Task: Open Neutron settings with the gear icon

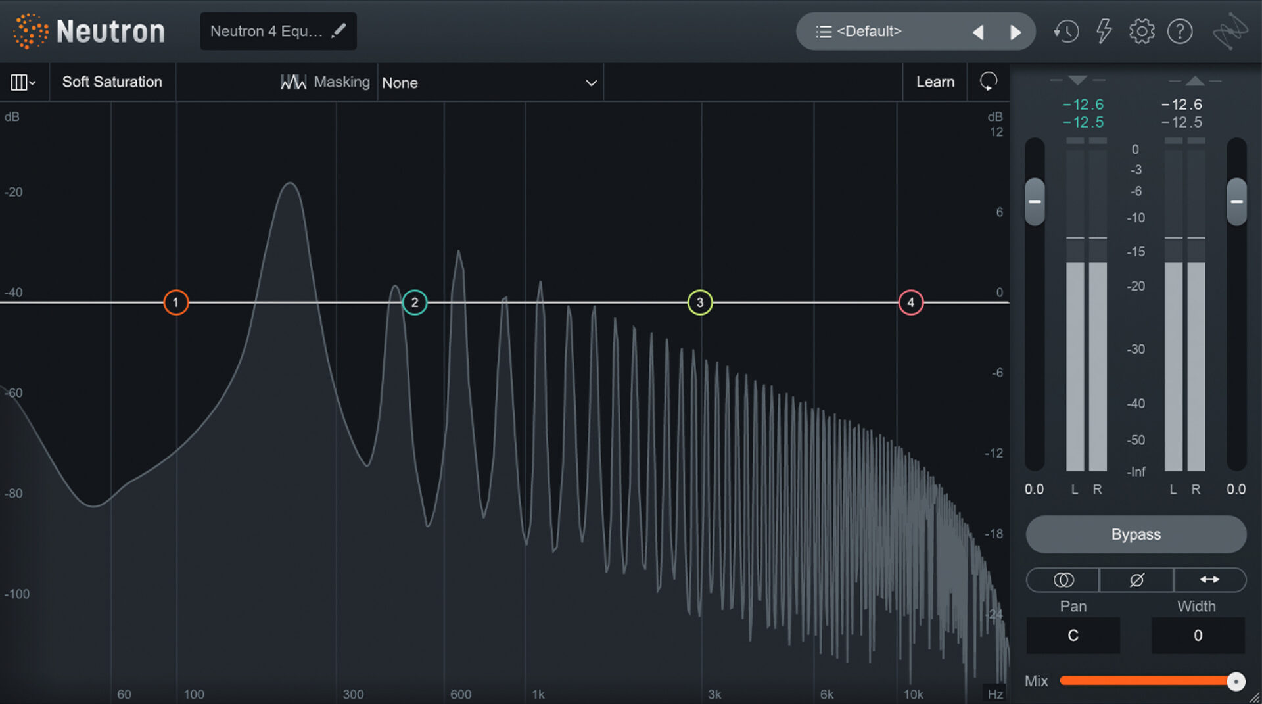Action: [x=1142, y=31]
